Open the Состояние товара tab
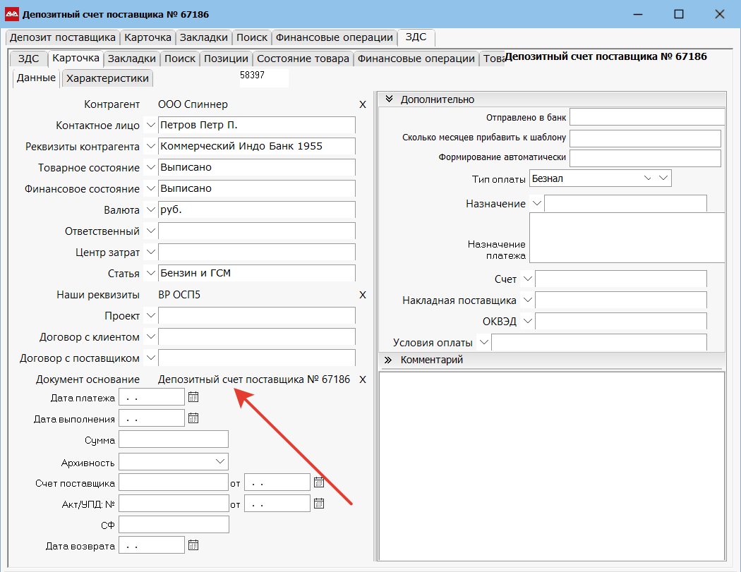Viewport: 741px width, 572px height. tap(303, 59)
